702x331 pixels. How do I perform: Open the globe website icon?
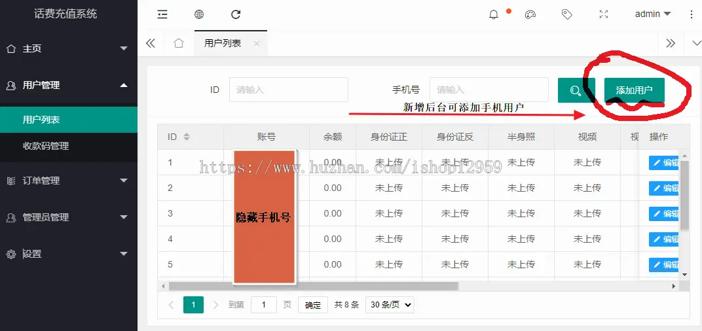coord(199,14)
